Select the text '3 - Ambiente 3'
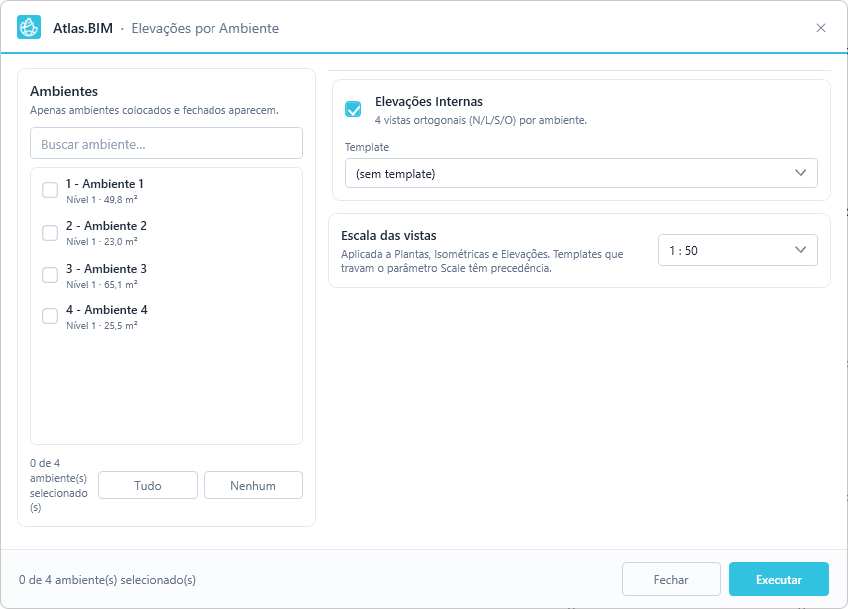The image size is (848, 609). [106, 269]
